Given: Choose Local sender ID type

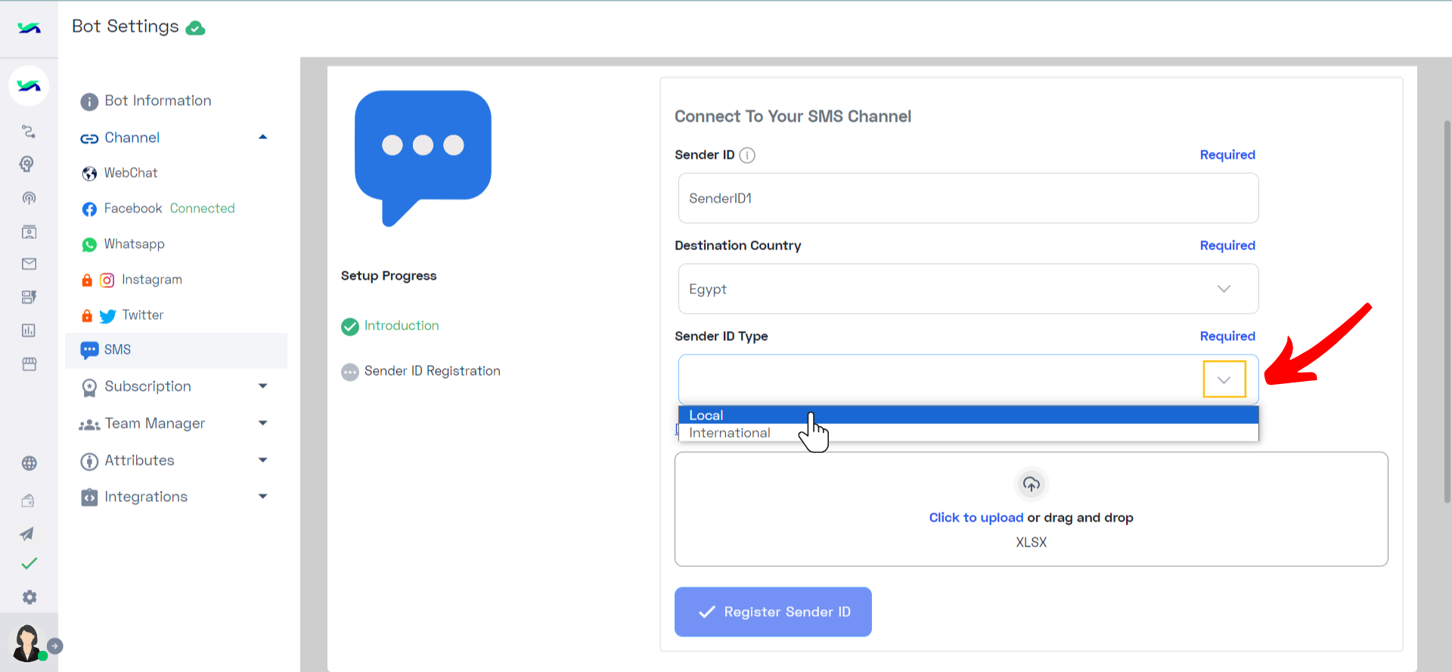Looking at the screenshot, I should point(968,415).
